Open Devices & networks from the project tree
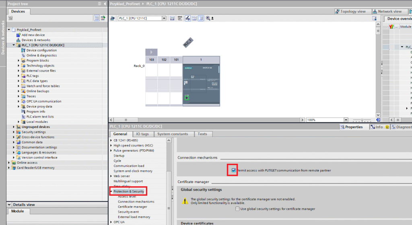 pos(36,40)
